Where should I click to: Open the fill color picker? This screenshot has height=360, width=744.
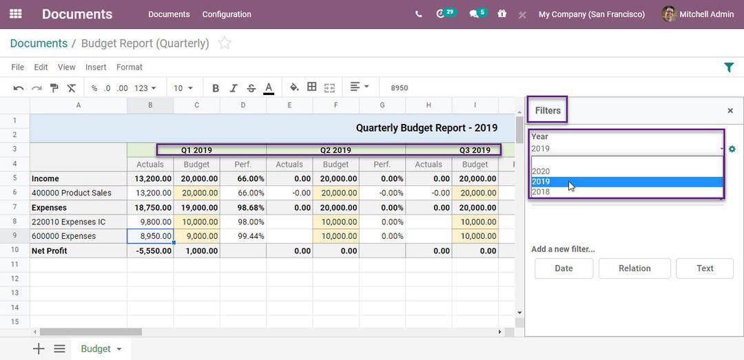pyautogui.click(x=294, y=87)
